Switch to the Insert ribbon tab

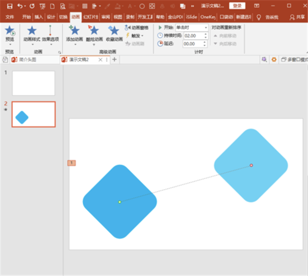(39, 16)
